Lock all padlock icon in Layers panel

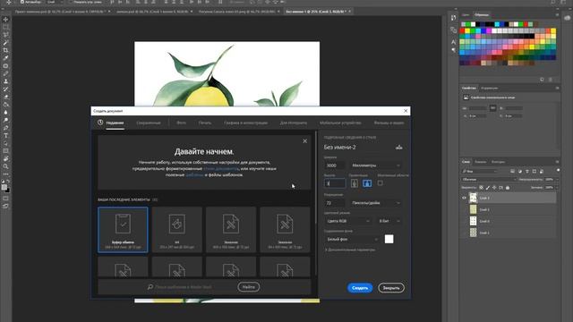coord(508,188)
